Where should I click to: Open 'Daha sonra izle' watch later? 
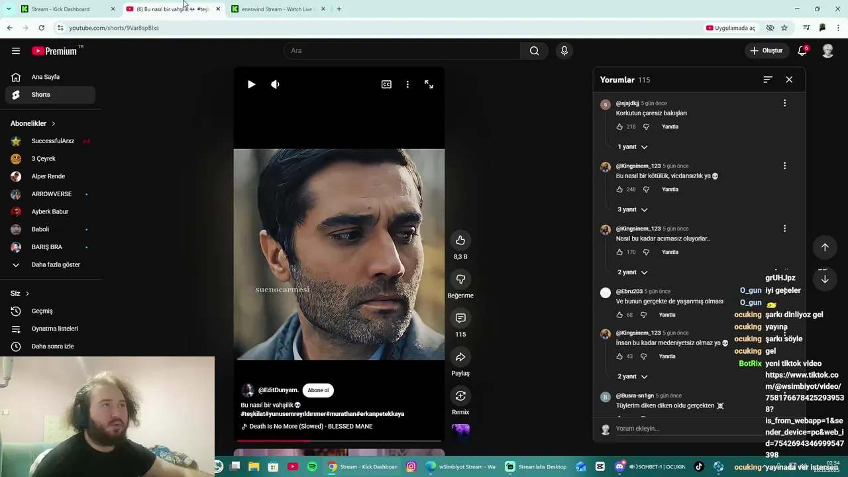(50, 346)
